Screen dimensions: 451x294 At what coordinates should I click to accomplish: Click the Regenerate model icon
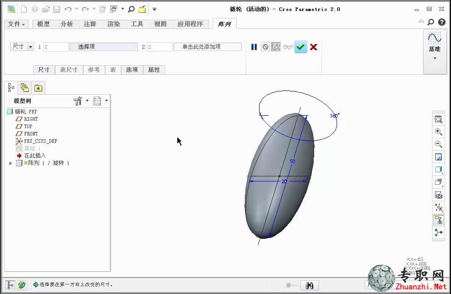(102, 9)
